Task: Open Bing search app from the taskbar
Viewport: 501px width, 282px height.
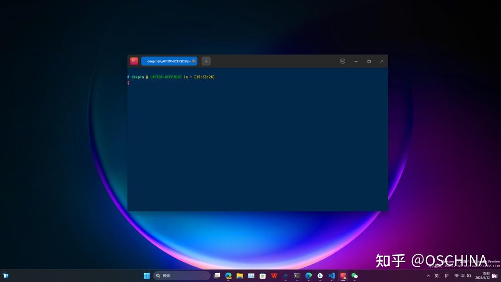Action: pos(320,275)
